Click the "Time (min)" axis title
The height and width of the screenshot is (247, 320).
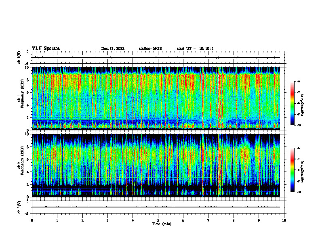[162, 224]
